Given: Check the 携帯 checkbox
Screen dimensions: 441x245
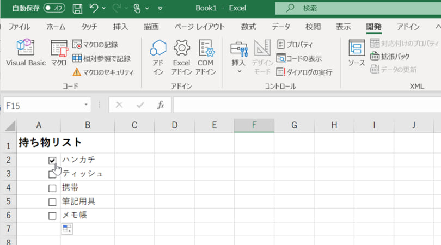Looking at the screenshot, I should 52,188.
